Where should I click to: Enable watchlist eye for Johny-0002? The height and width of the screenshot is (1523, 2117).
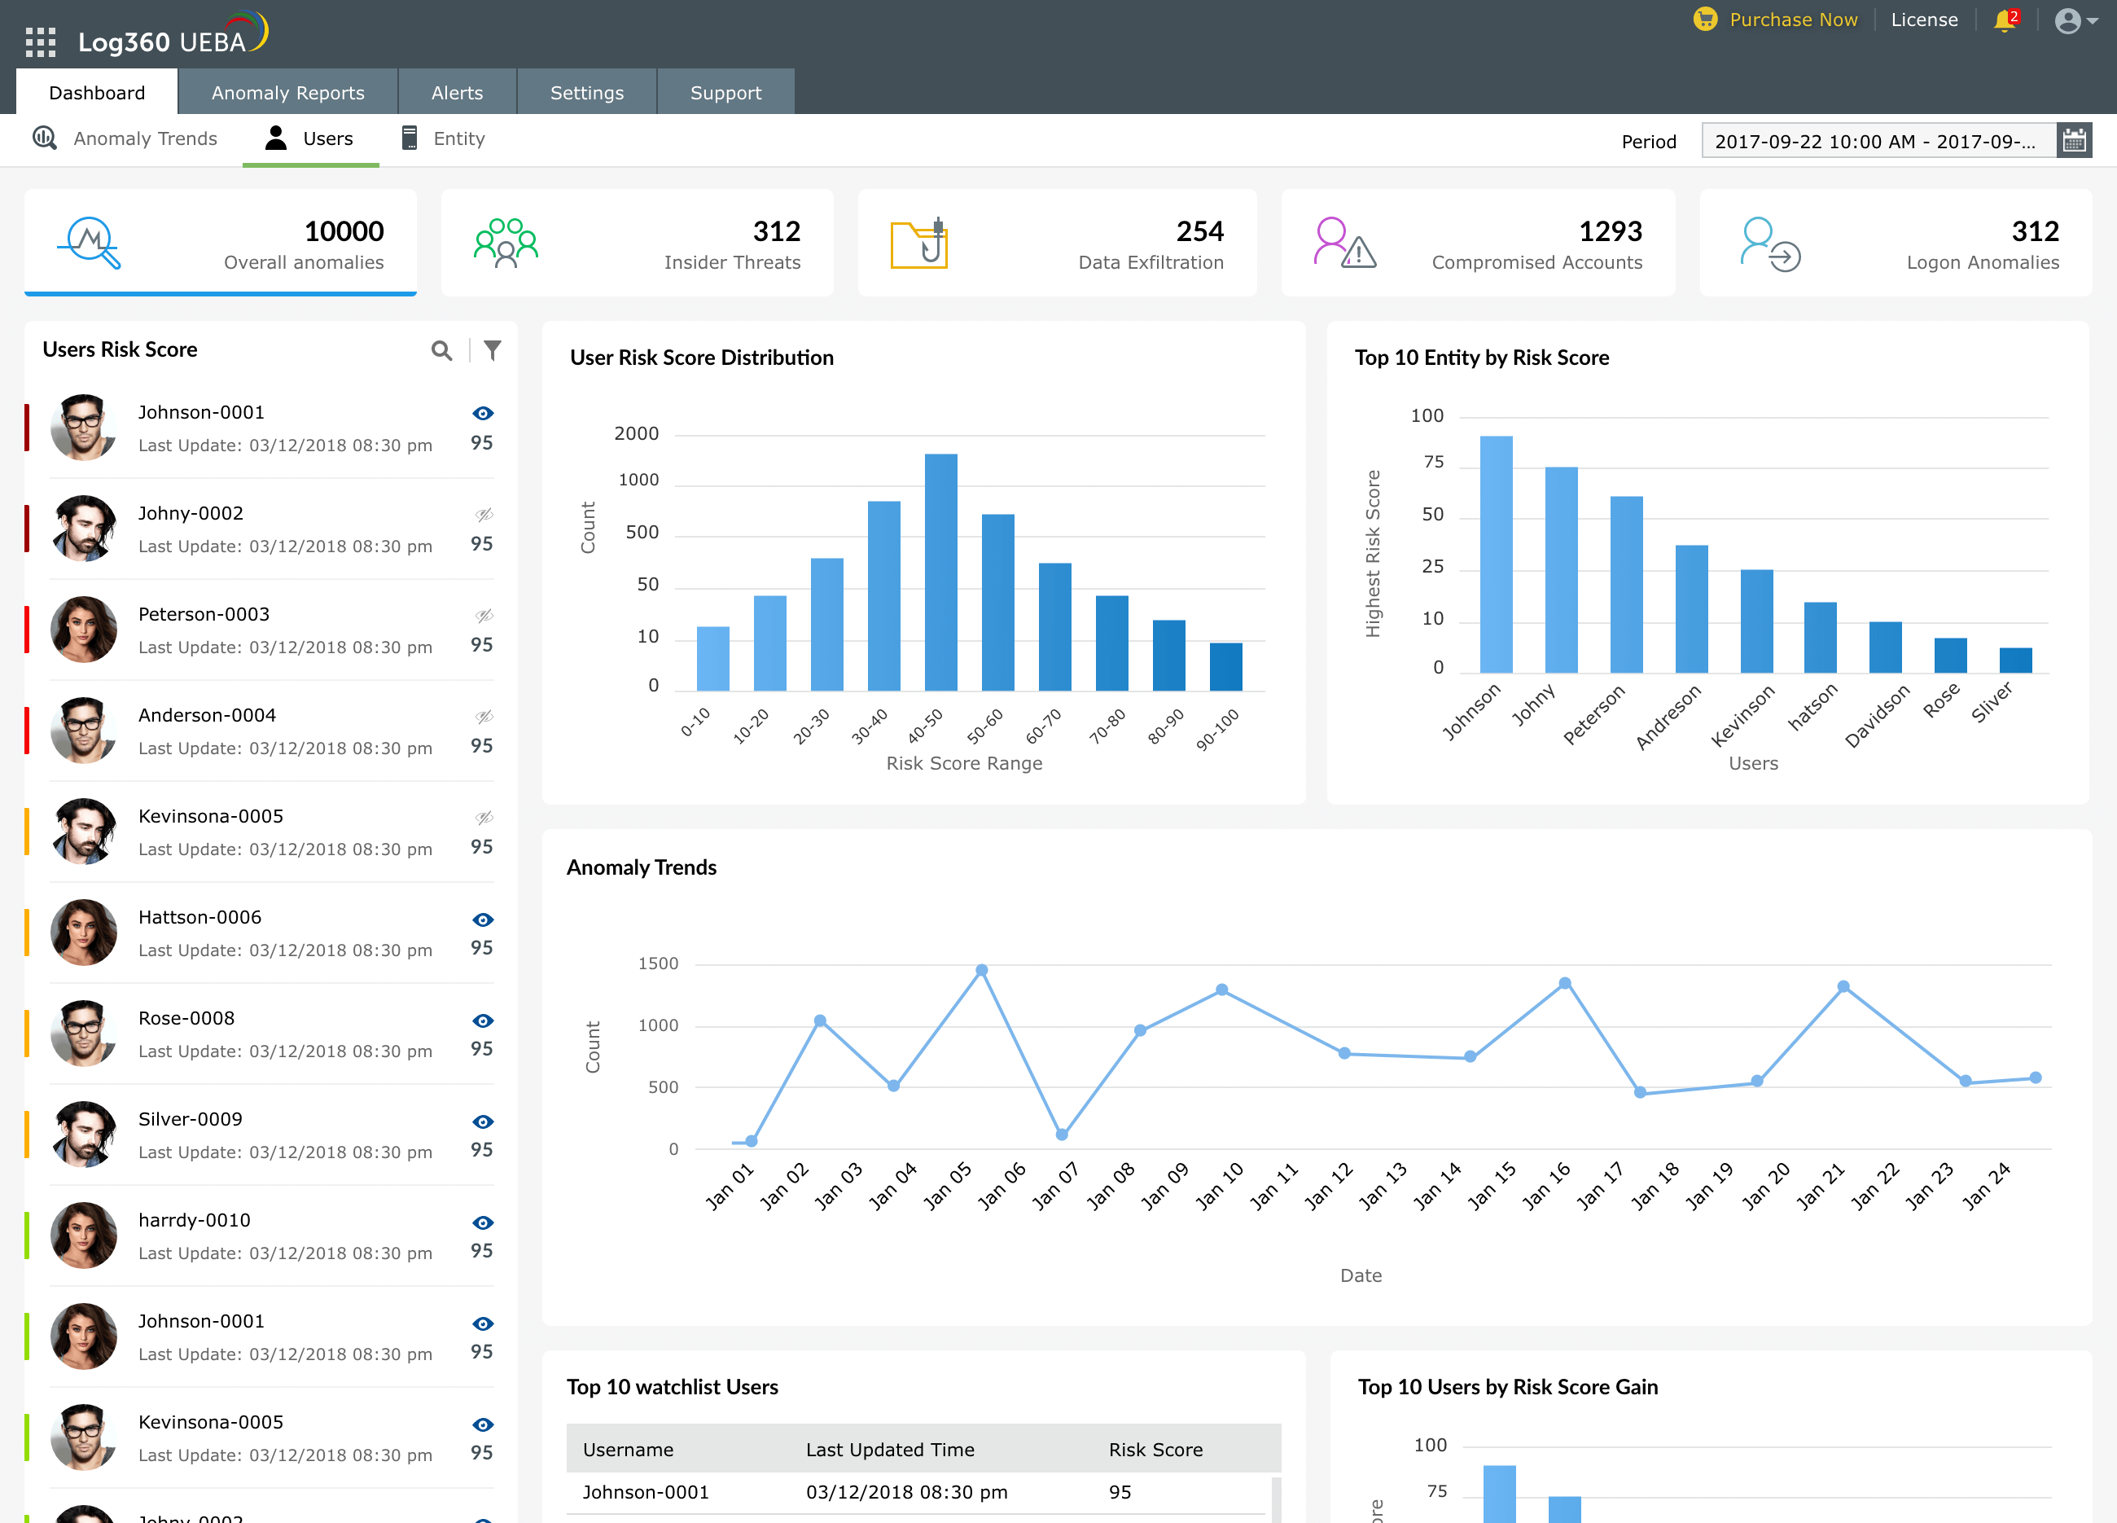click(484, 515)
